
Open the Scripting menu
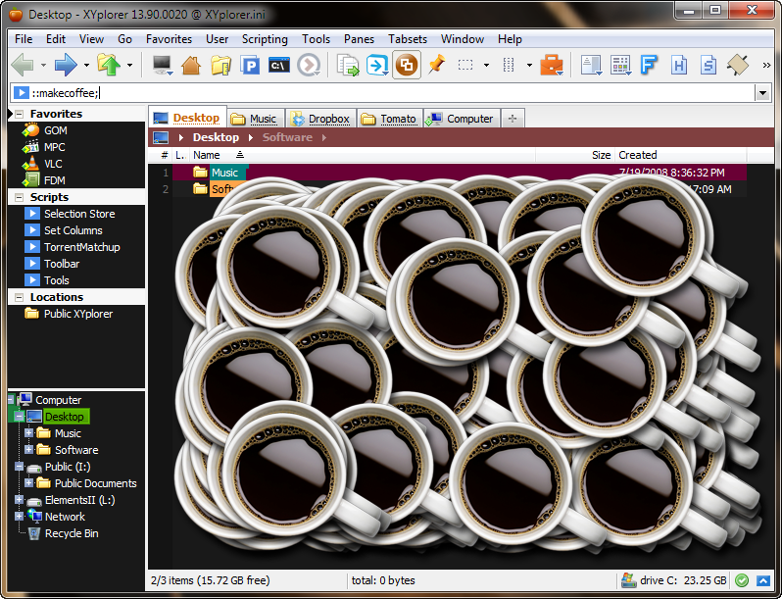point(265,39)
